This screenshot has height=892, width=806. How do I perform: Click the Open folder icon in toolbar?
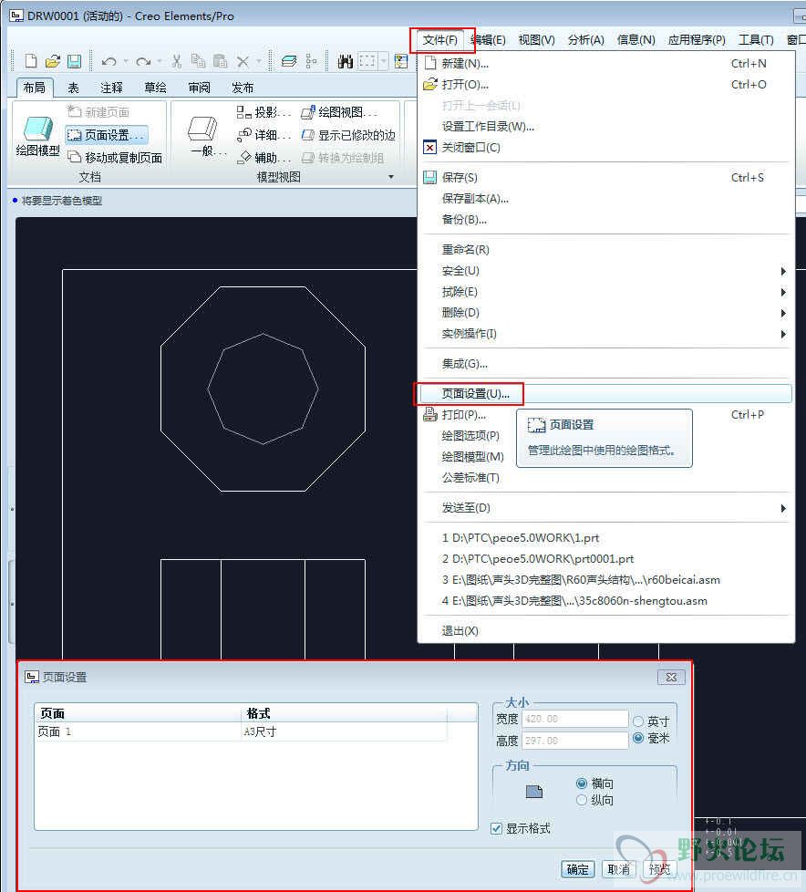[x=53, y=61]
